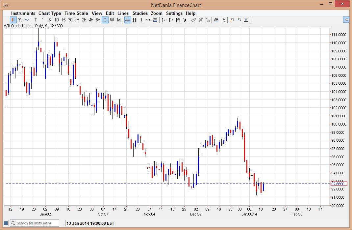Click the info 'i' toolbar icon
This screenshot has width=352, height=230.
coord(141,20)
